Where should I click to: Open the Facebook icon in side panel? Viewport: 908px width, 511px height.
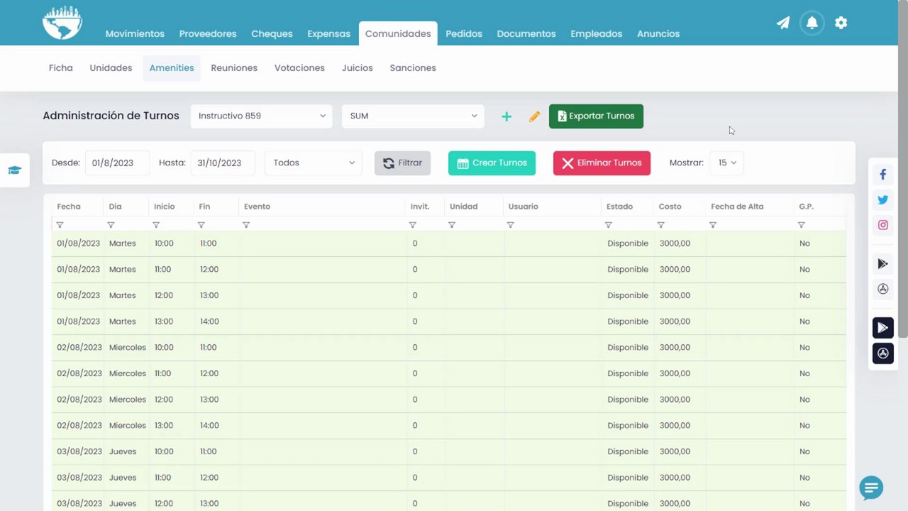[883, 175]
